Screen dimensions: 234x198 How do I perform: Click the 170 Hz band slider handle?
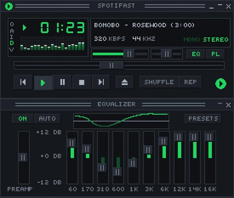(x=87, y=149)
